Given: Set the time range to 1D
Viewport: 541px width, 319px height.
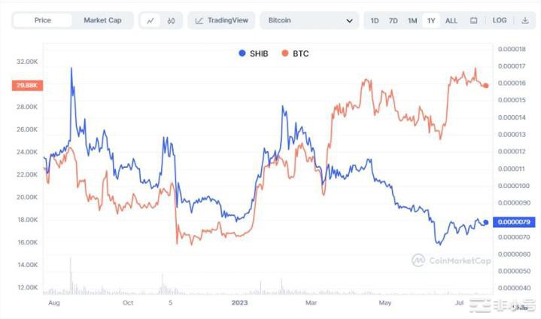Looking at the screenshot, I should (x=375, y=20).
